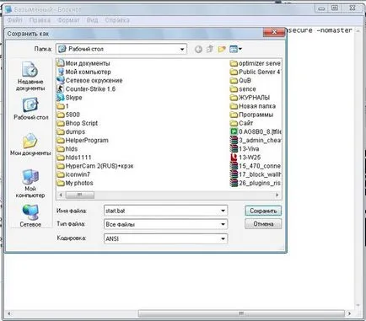Select the Skype shortcut
Image resolution: width=366 pixels, height=321 pixels.
69,98
